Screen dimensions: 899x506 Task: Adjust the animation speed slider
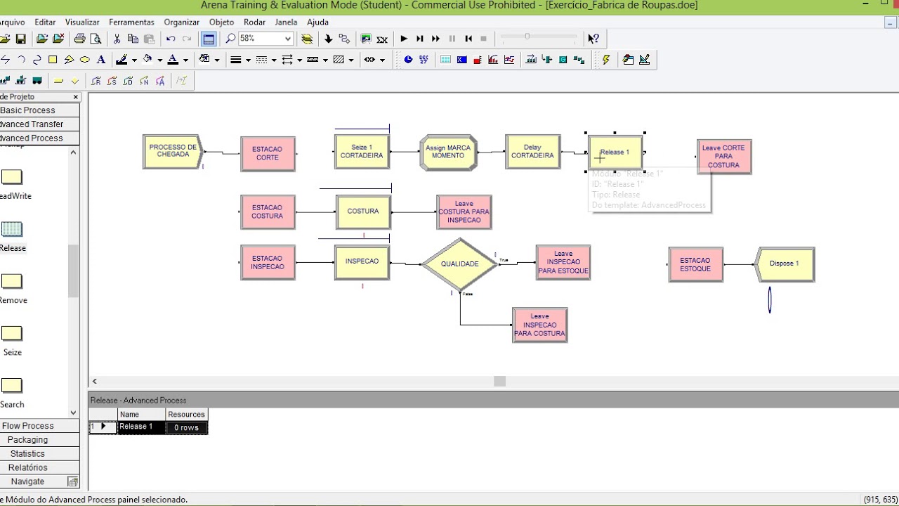[x=527, y=37]
